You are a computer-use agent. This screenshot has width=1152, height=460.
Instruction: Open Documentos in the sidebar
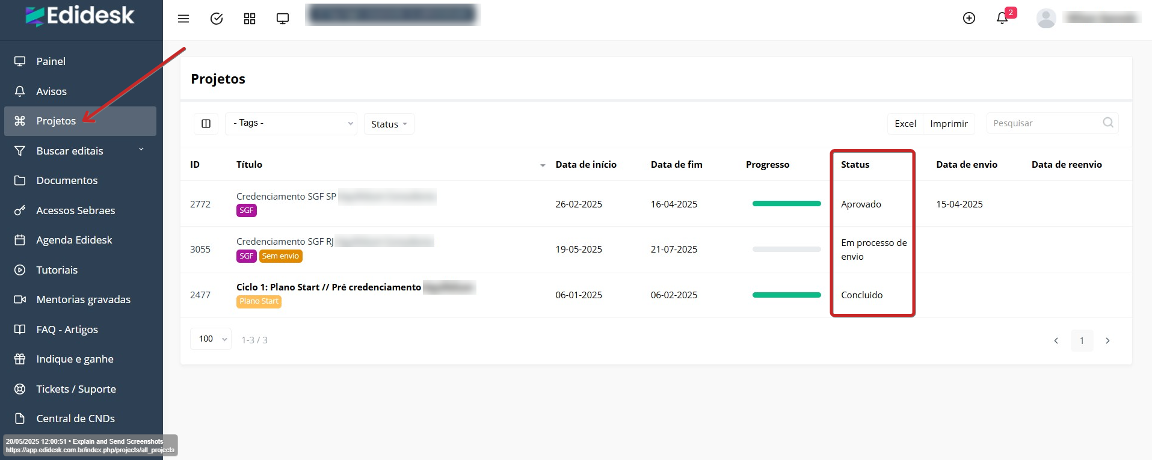point(67,180)
